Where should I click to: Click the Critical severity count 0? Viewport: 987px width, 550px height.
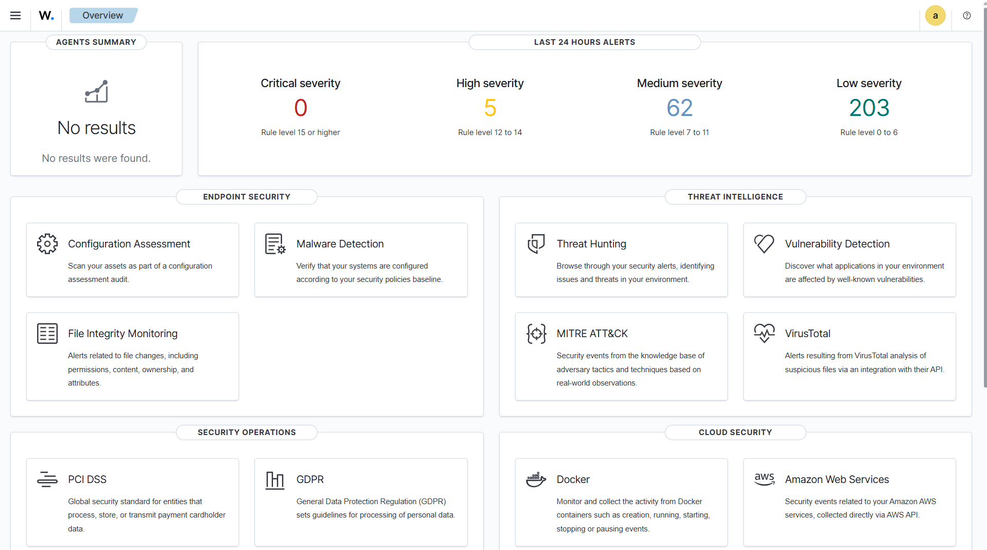tap(300, 108)
